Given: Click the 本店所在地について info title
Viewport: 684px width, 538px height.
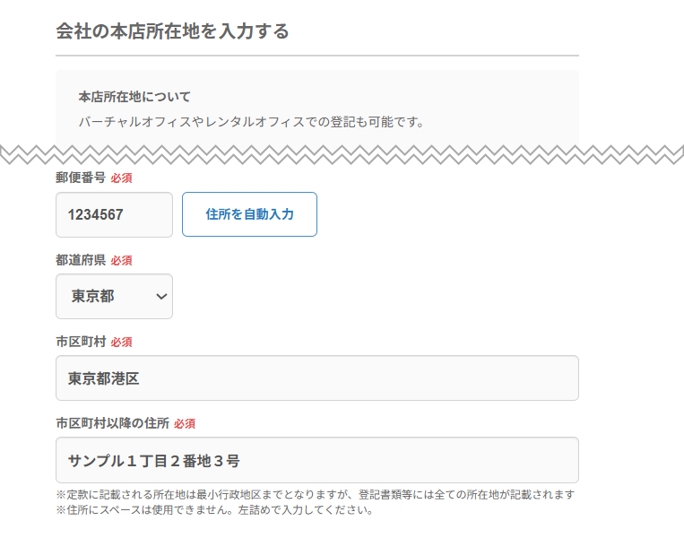Looking at the screenshot, I should pyautogui.click(x=134, y=97).
